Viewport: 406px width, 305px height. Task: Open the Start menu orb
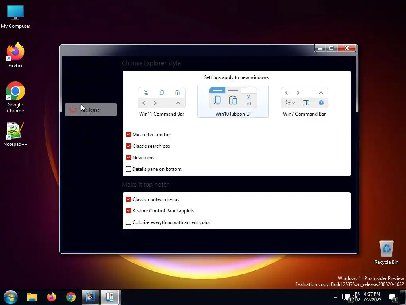(x=11, y=297)
